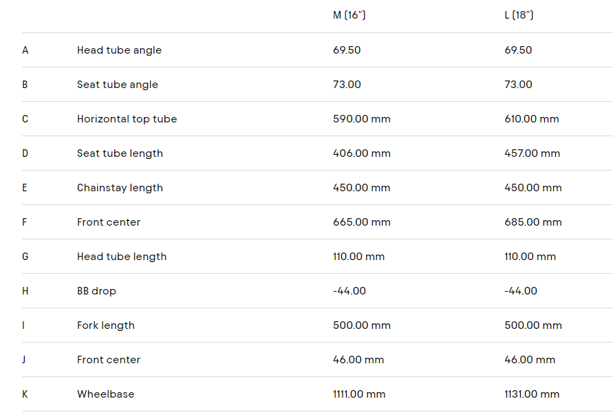This screenshot has width=613, height=419.
Task: Click the BB drop row label
Action: [96, 291]
